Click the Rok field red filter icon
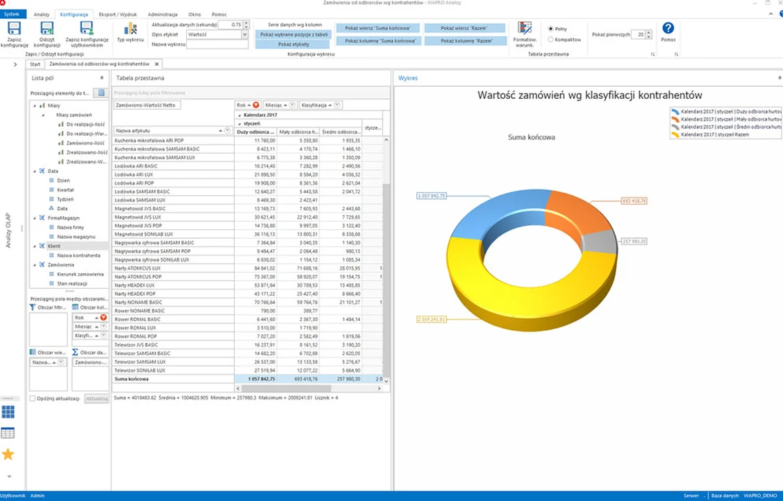 click(256, 105)
